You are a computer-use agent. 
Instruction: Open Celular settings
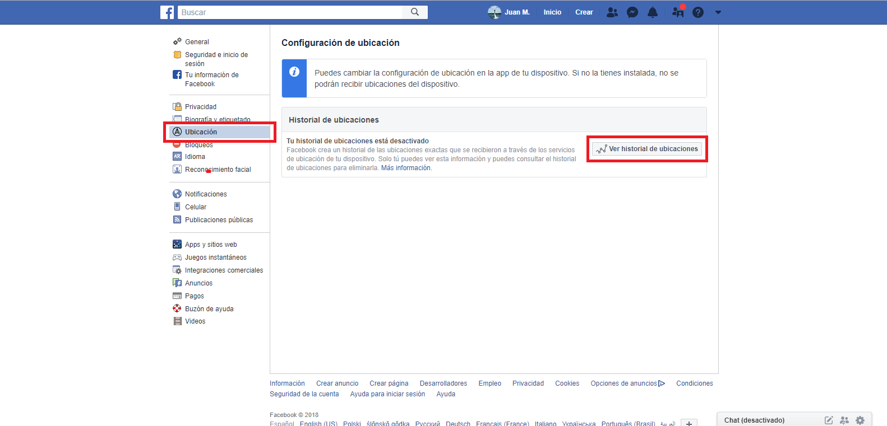point(196,207)
